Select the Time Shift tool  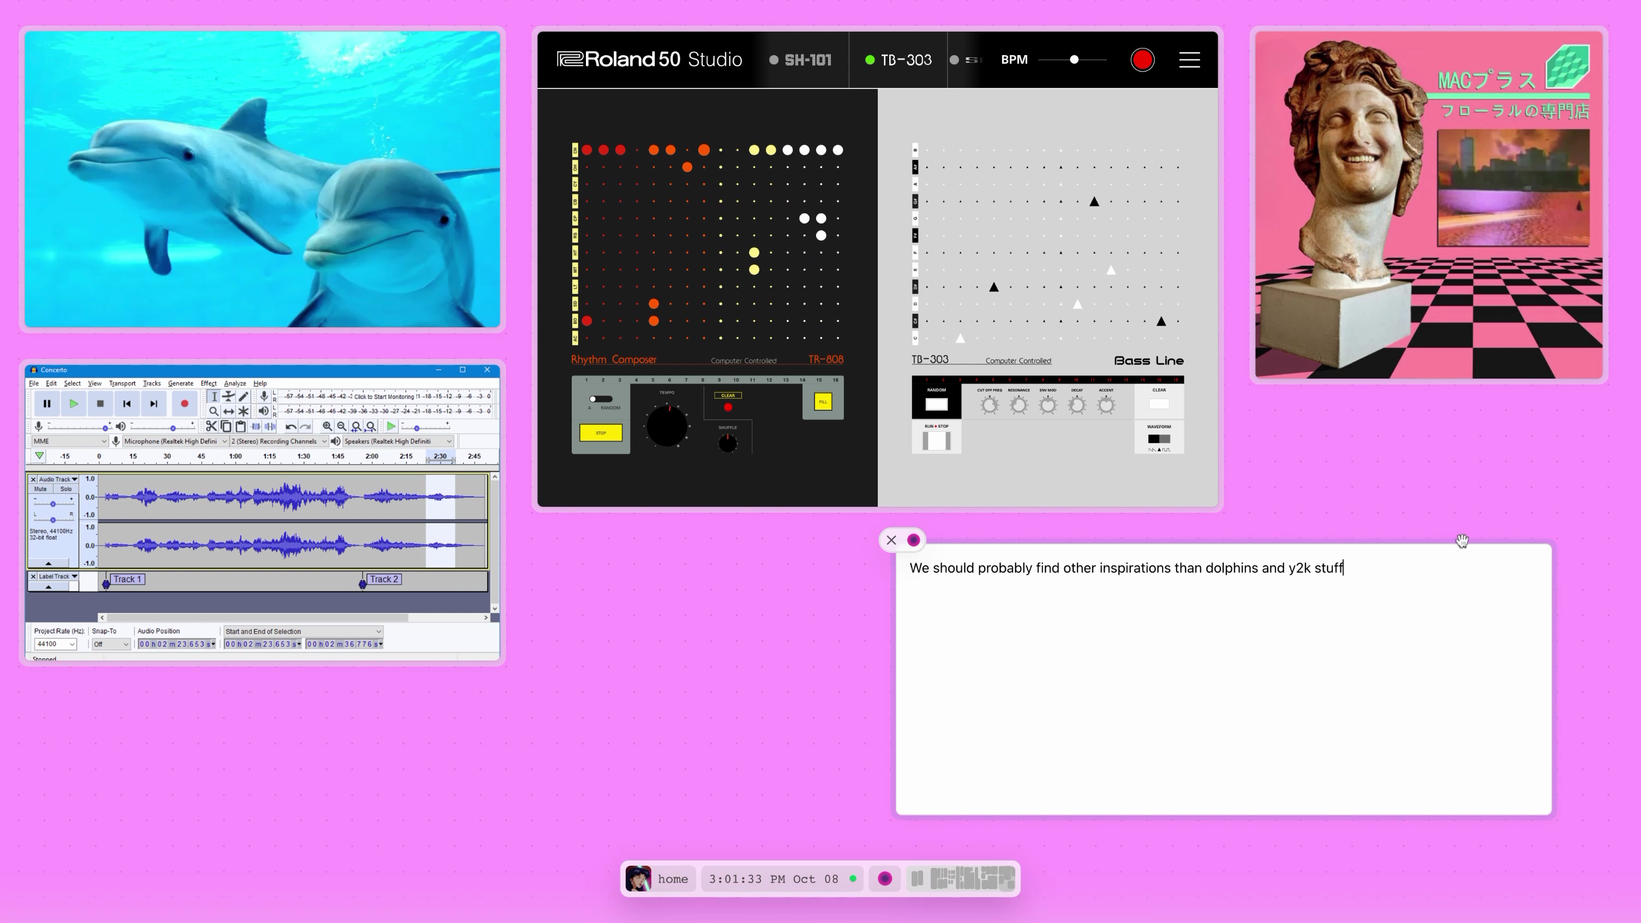tap(229, 411)
